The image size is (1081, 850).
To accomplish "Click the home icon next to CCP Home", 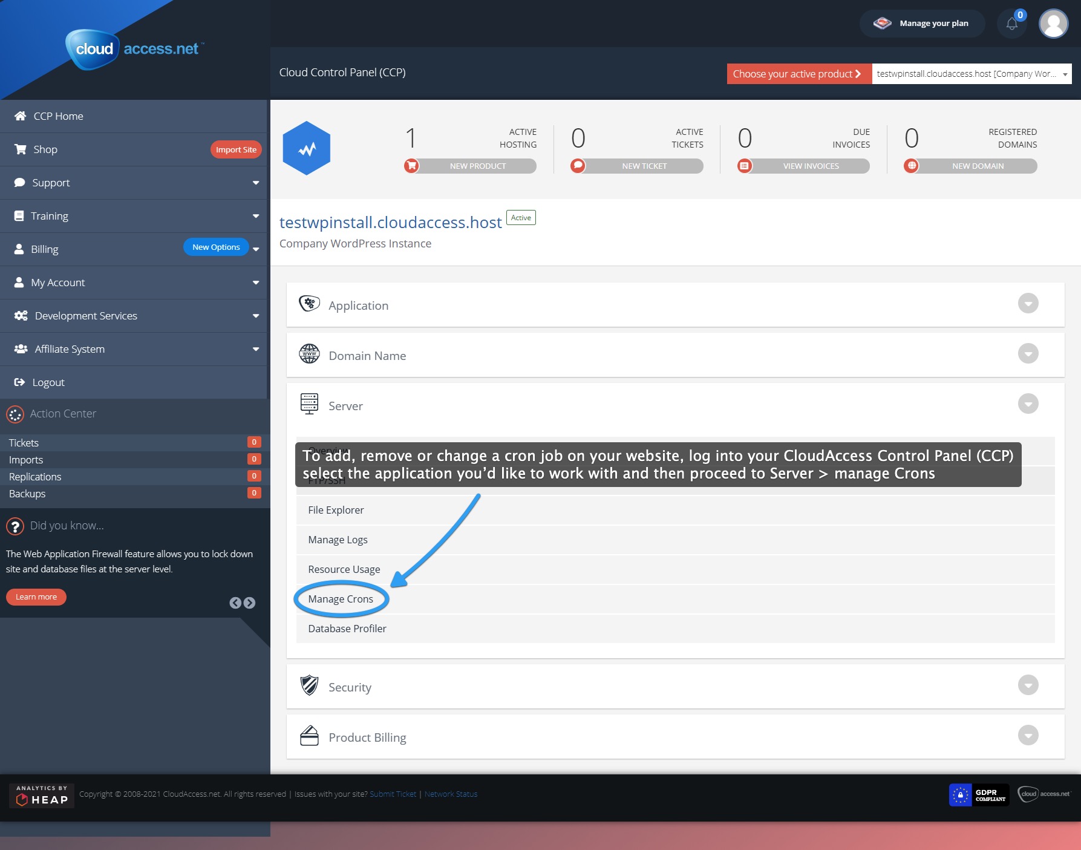I will [20, 116].
